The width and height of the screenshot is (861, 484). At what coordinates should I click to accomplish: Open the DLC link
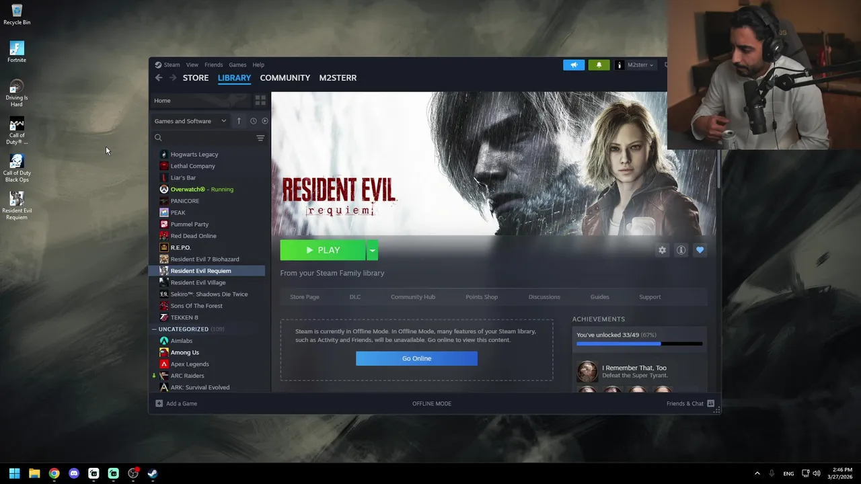click(x=355, y=297)
